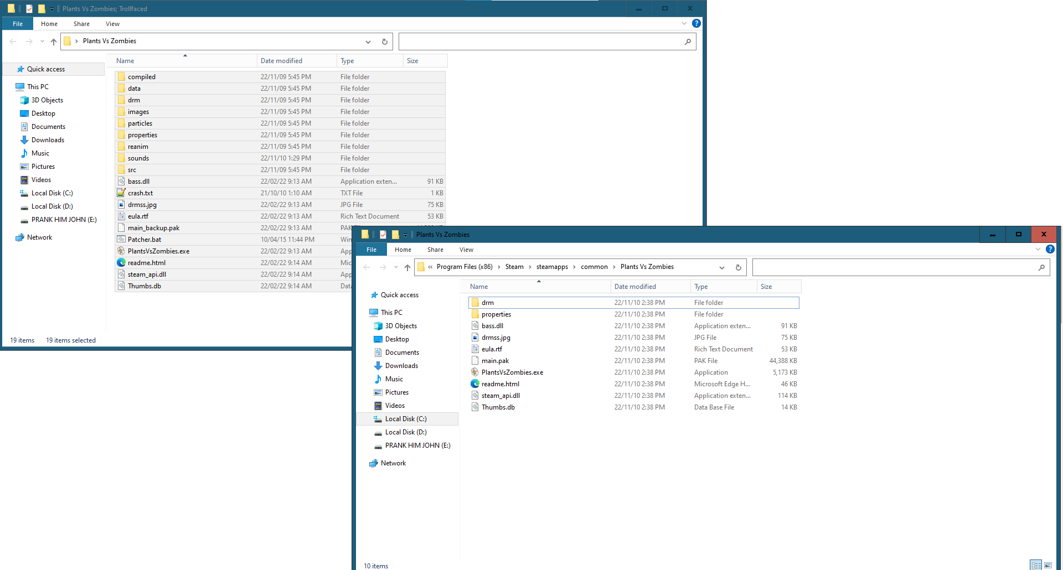Select the Patcher.bat file icon
Screen dimensions: 1063x570
(121, 240)
